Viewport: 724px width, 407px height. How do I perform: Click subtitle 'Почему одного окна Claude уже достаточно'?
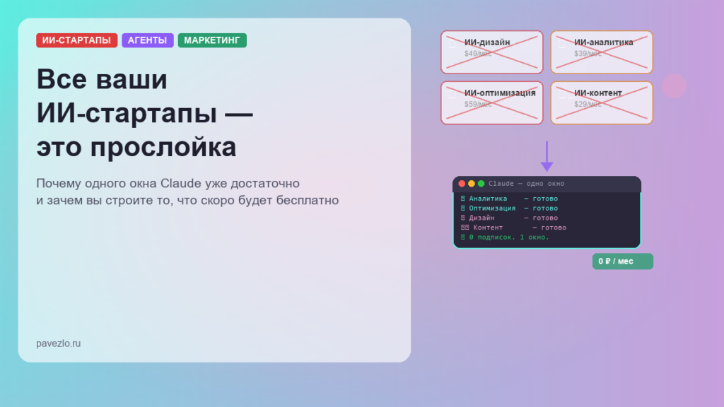click(x=168, y=183)
